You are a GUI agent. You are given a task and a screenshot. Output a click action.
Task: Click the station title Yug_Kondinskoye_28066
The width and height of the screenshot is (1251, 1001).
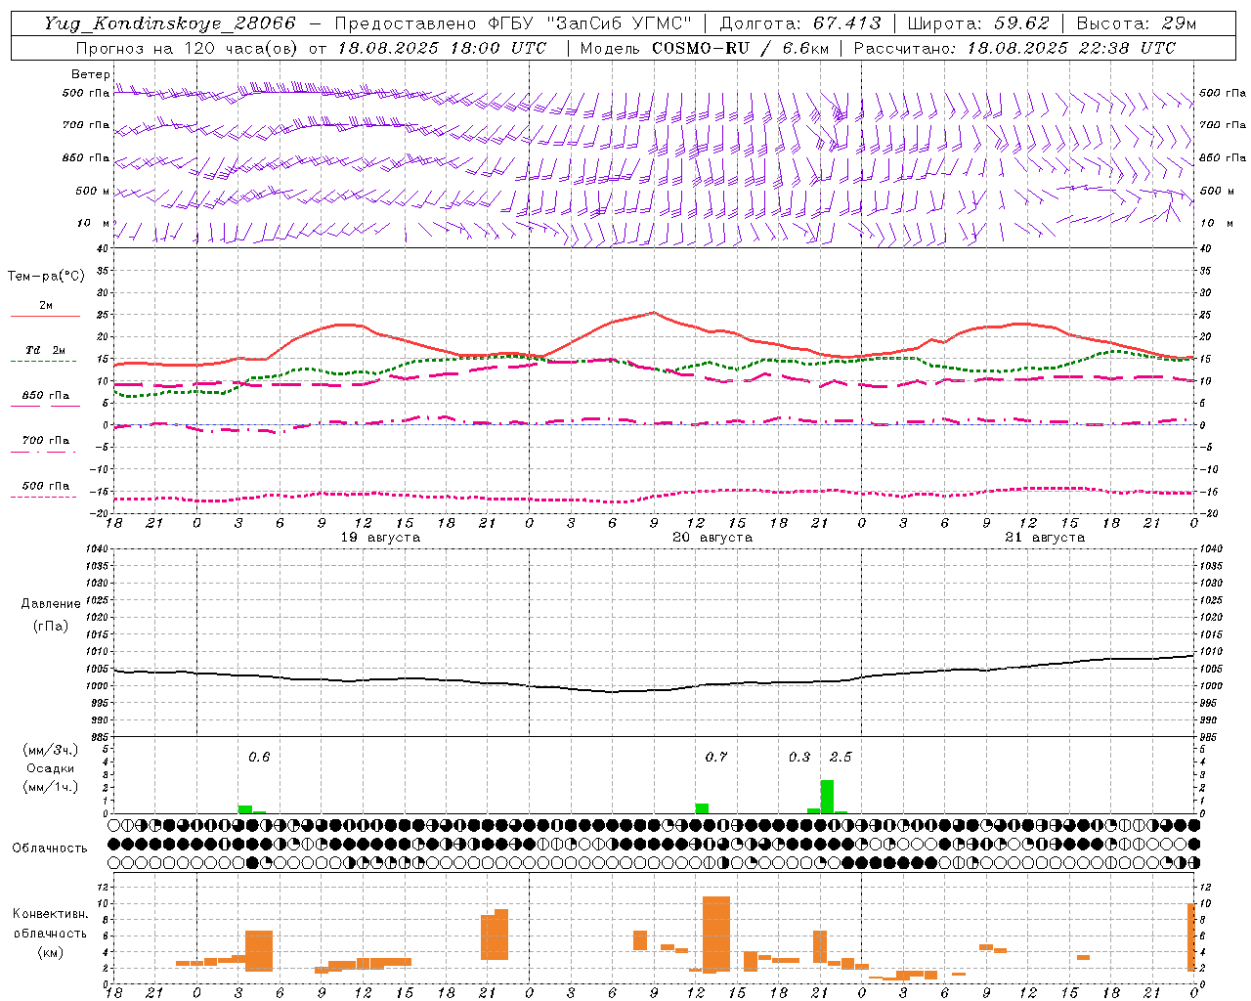coord(170,23)
